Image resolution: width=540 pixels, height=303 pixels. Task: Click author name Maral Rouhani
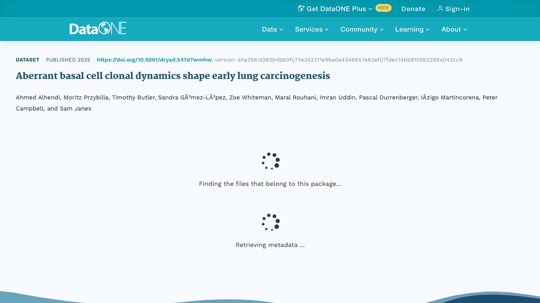pos(296,97)
